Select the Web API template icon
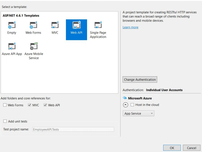 click(76, 25)
